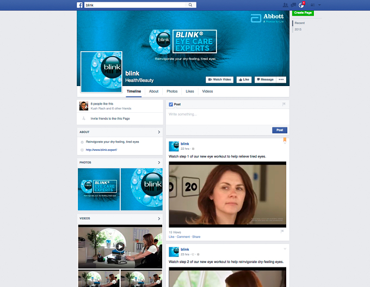
Task: Switch to the About tab
Action: point(153,91)
